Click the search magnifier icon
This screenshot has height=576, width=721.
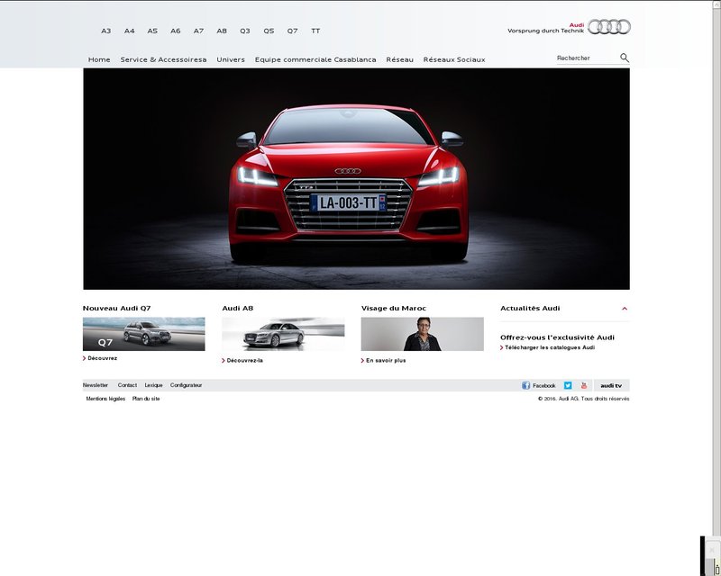click(624, 58)
